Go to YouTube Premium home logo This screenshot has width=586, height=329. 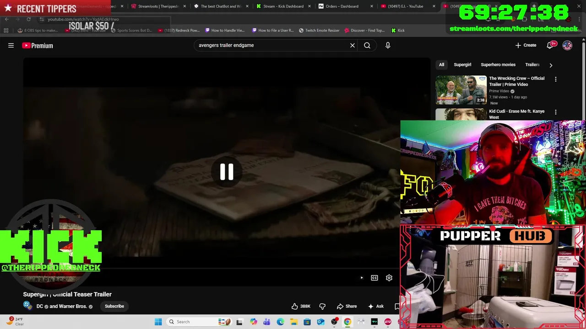[x=38, y=45]
